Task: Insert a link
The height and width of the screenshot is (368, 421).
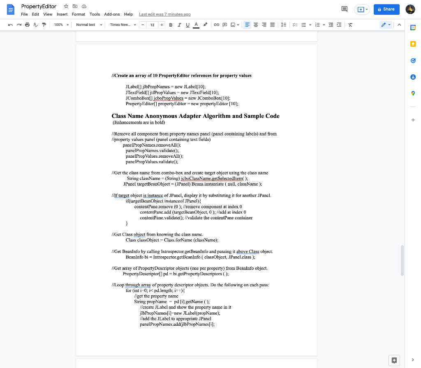Action: (x=217, y=25)
